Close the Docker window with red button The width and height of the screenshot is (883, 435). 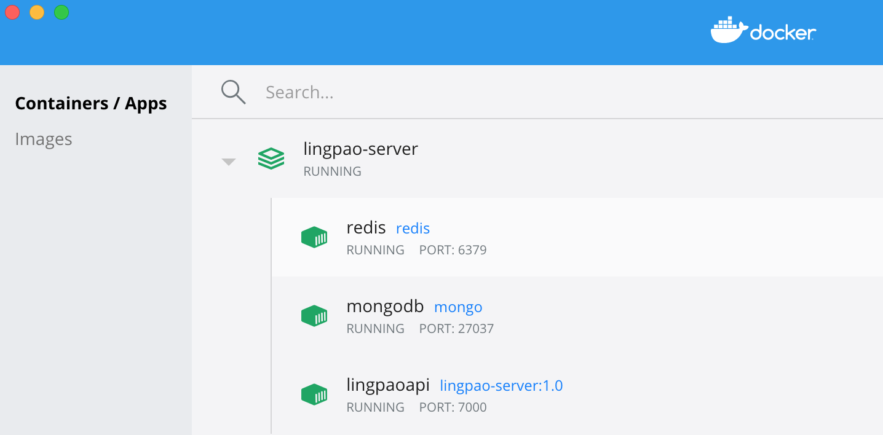point(12,12)
